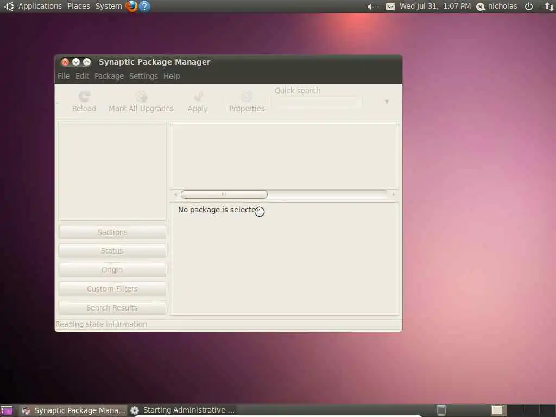
Task: Open the File menu
Action: tap(64, 76)
